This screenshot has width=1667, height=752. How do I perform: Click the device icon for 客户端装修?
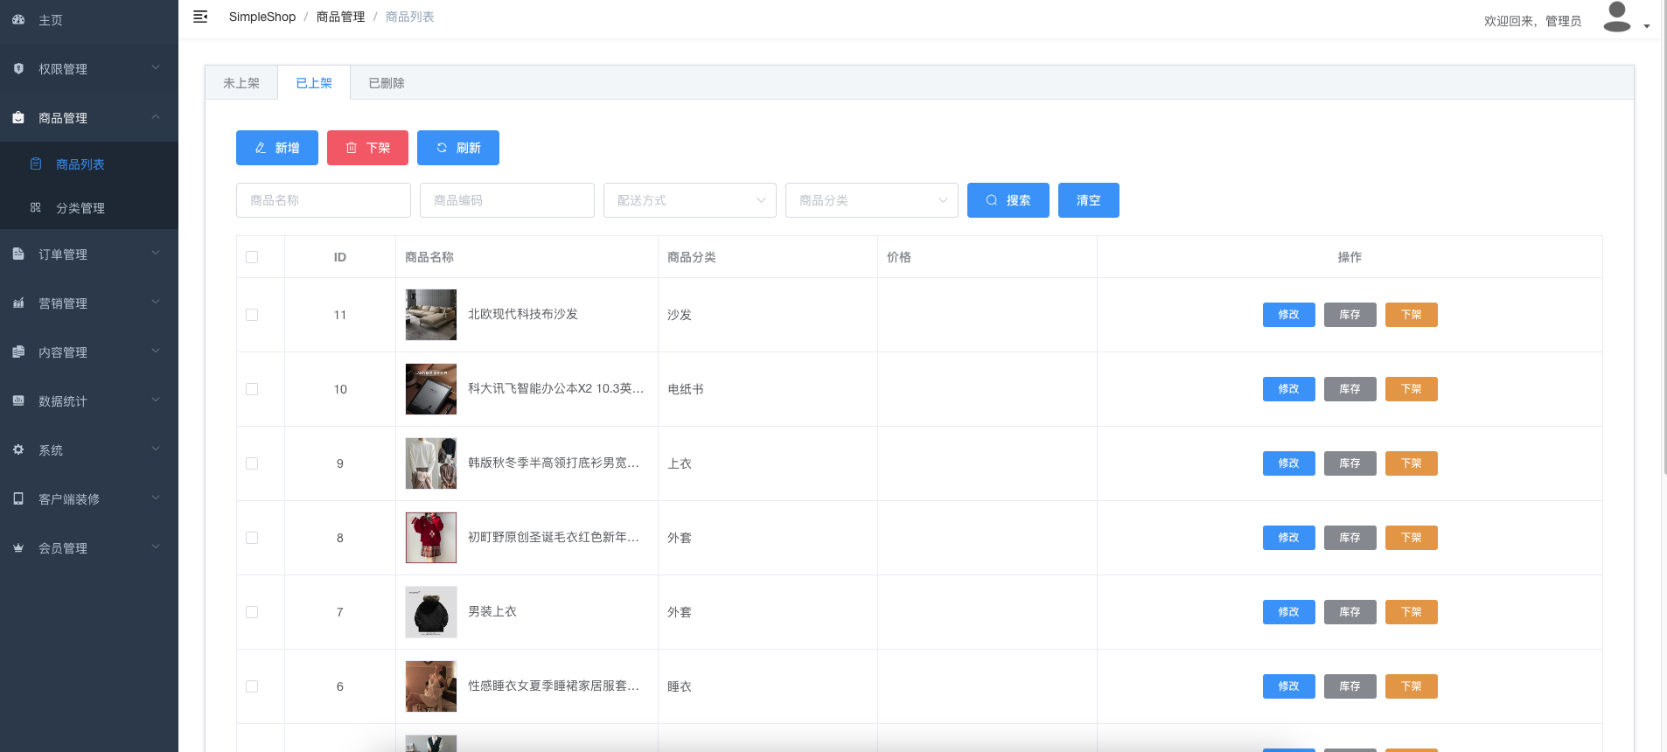[x=18, y=498]
